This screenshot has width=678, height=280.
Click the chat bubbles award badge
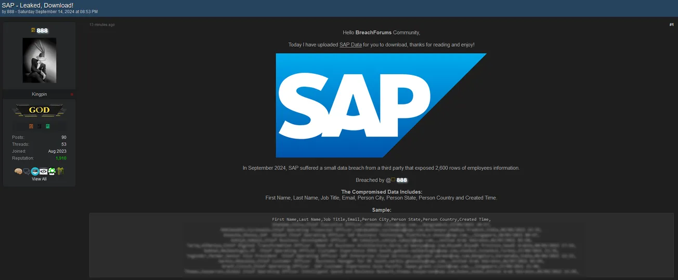pyautogui.click(x=27, y=171)
